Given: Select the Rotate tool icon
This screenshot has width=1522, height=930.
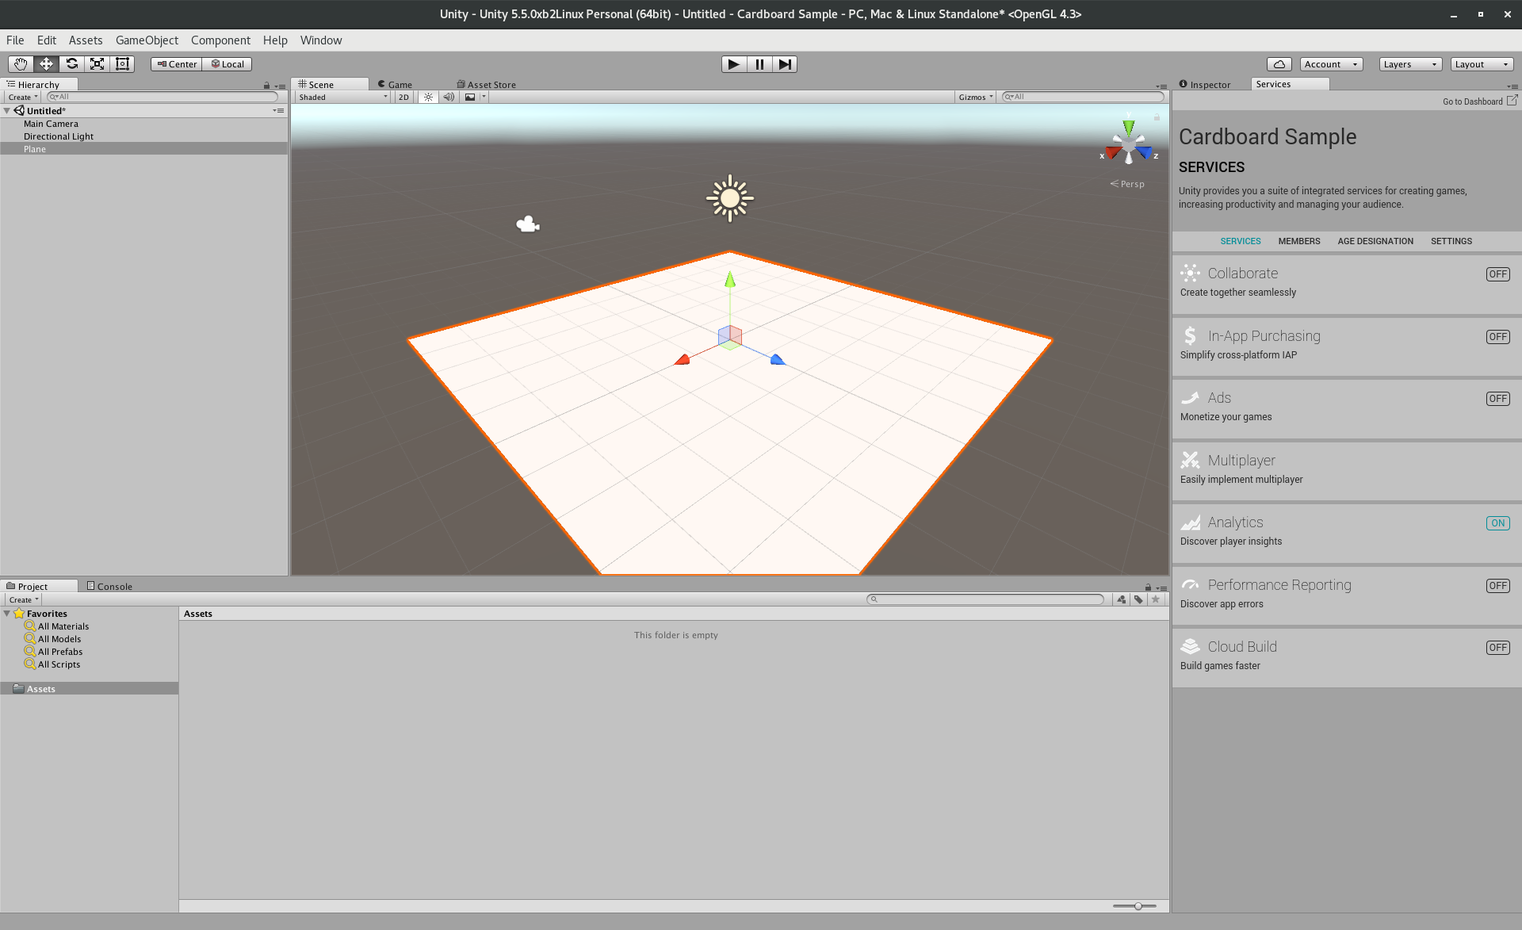Looking at the screenshot, I should [71, 64].
